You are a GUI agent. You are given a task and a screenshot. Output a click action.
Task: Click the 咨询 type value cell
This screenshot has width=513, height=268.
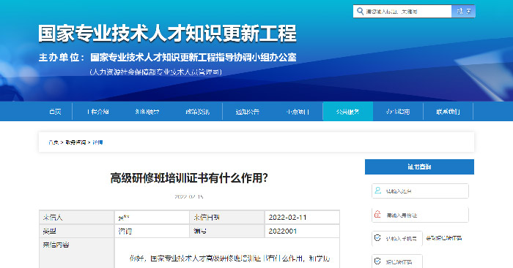coord(152,231)
